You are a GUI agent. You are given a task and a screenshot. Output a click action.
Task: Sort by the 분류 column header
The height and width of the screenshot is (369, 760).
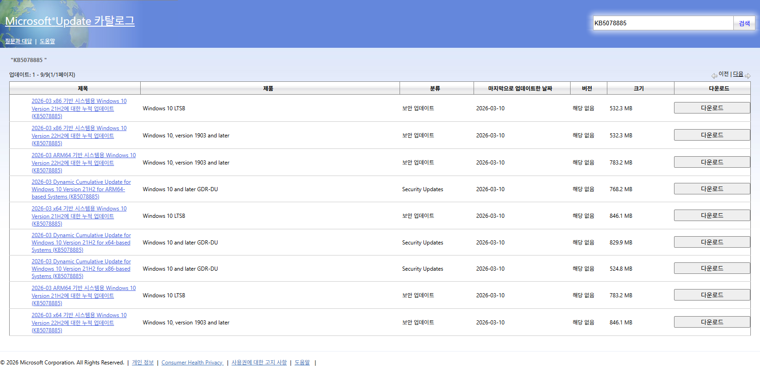(x=435, y=88)
